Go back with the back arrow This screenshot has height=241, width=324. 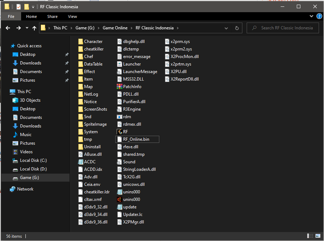[x=8, y=28]
